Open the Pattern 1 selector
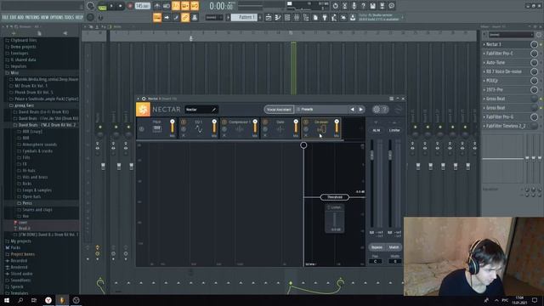 (x=244, y=17)
